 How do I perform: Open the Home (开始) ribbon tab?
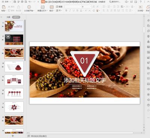click(x=43, y=2)
